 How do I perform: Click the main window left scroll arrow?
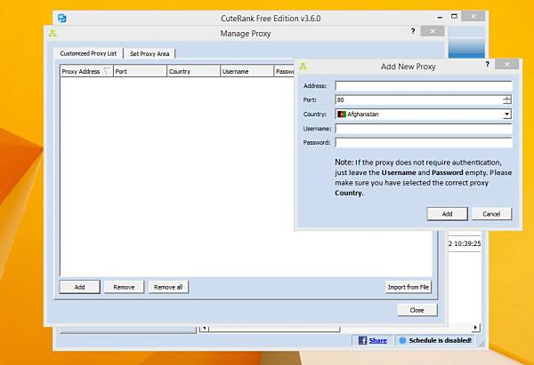204,328
